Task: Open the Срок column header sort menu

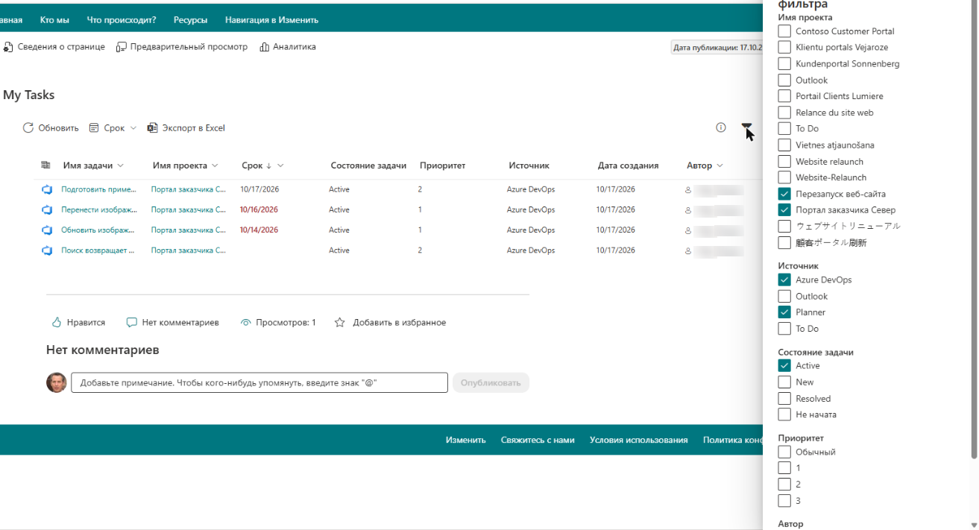Action: [280, 165]
